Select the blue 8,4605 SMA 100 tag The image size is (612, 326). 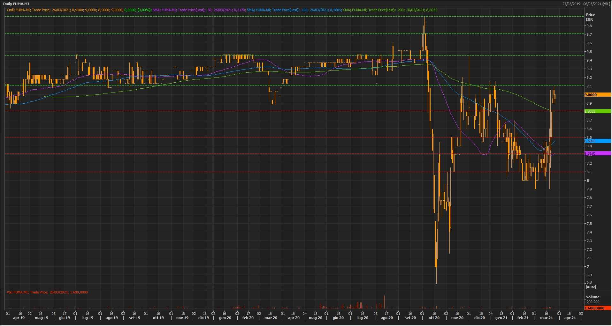click(597, 141)
